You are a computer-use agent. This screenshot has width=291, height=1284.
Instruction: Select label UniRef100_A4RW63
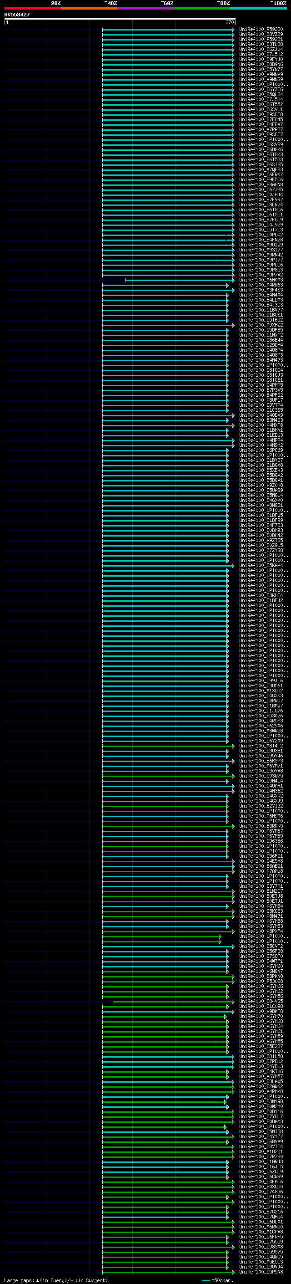click(x=261, y=285)
